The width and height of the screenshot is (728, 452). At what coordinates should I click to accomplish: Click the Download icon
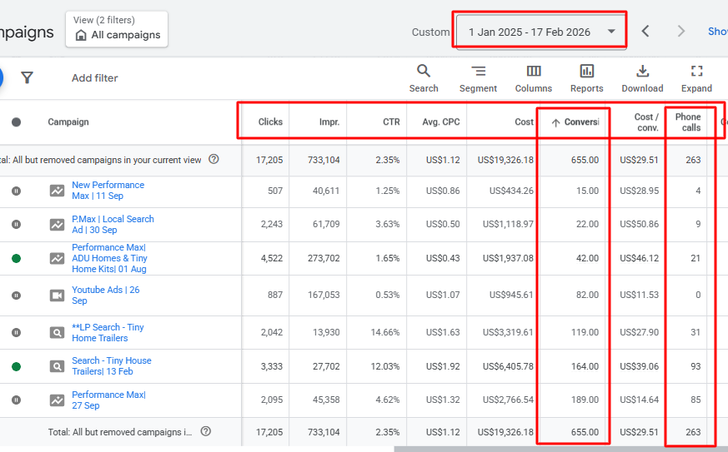tap(643, 71)
